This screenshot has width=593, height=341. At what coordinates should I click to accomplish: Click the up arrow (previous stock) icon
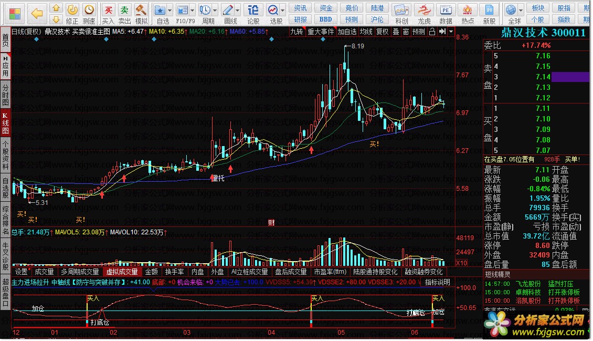click(56, 8)
